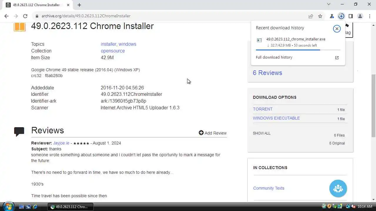
Task: Click the review date August 1, 2024
Action: [x=107, y=143]
